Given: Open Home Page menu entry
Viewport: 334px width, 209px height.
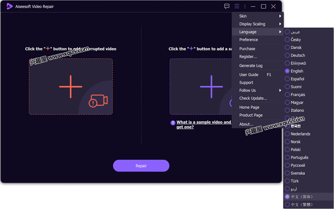Looking at the screenshot, I should tap(257, 107).
